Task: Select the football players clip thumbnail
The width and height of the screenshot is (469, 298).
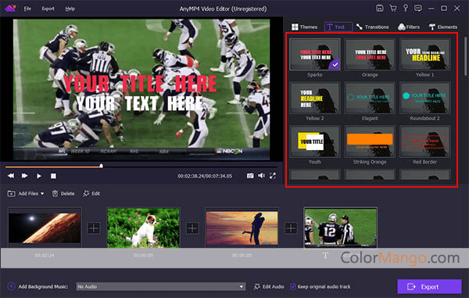Action: [340, 228]
